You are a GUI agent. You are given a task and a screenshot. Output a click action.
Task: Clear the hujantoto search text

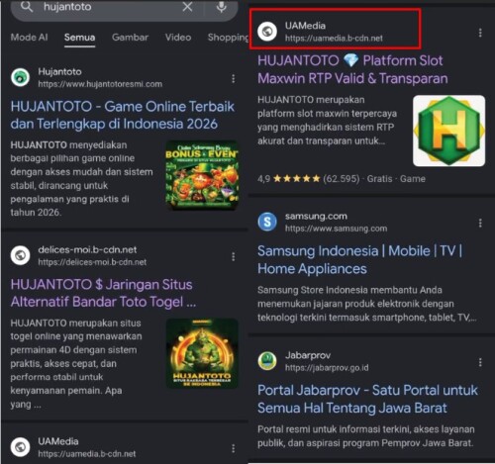[x=187, y=7]
